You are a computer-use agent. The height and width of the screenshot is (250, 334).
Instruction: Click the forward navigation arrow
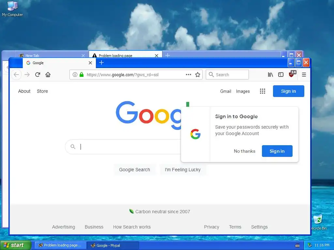(27, 75)
